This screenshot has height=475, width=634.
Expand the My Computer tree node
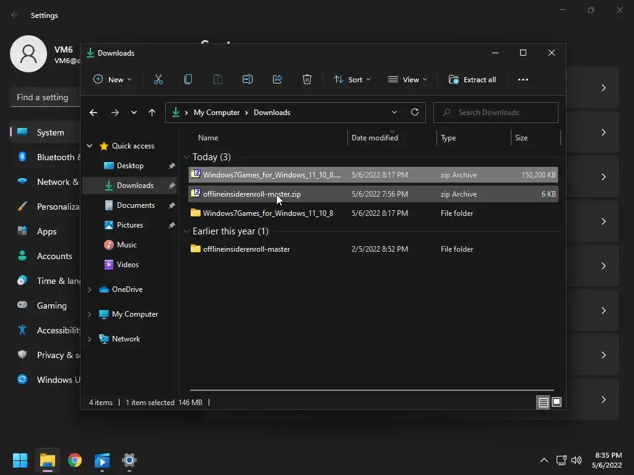90,314
